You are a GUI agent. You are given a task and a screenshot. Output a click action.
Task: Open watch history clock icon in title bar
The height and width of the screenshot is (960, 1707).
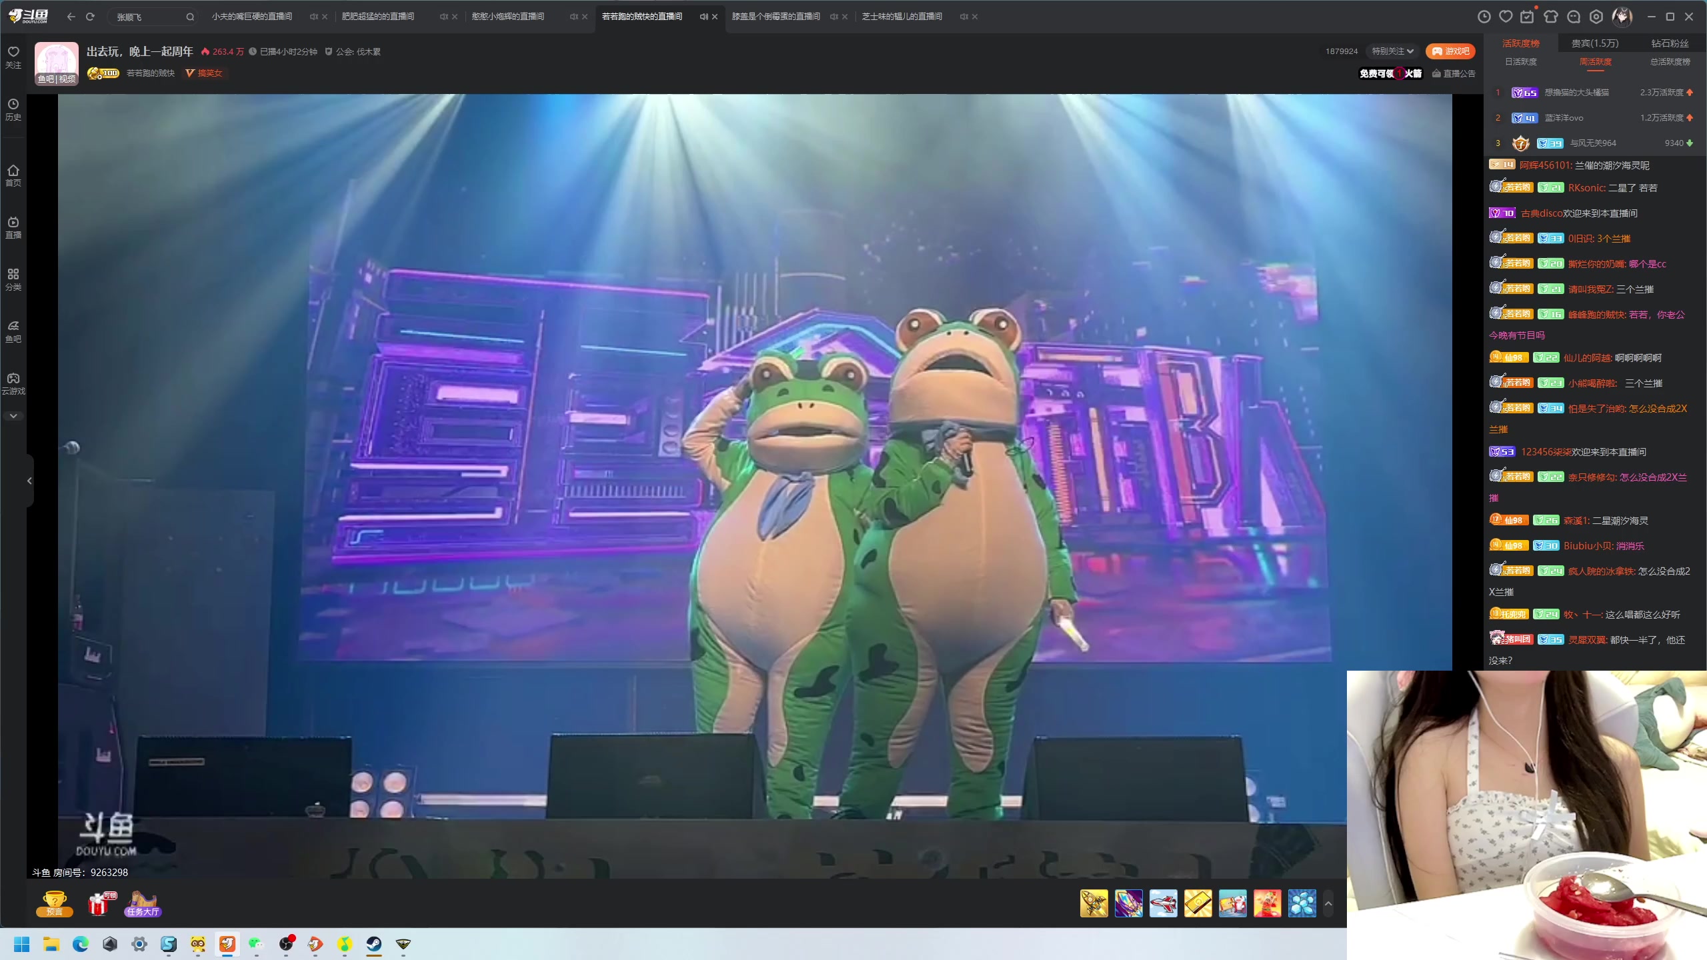(1484, 17)
